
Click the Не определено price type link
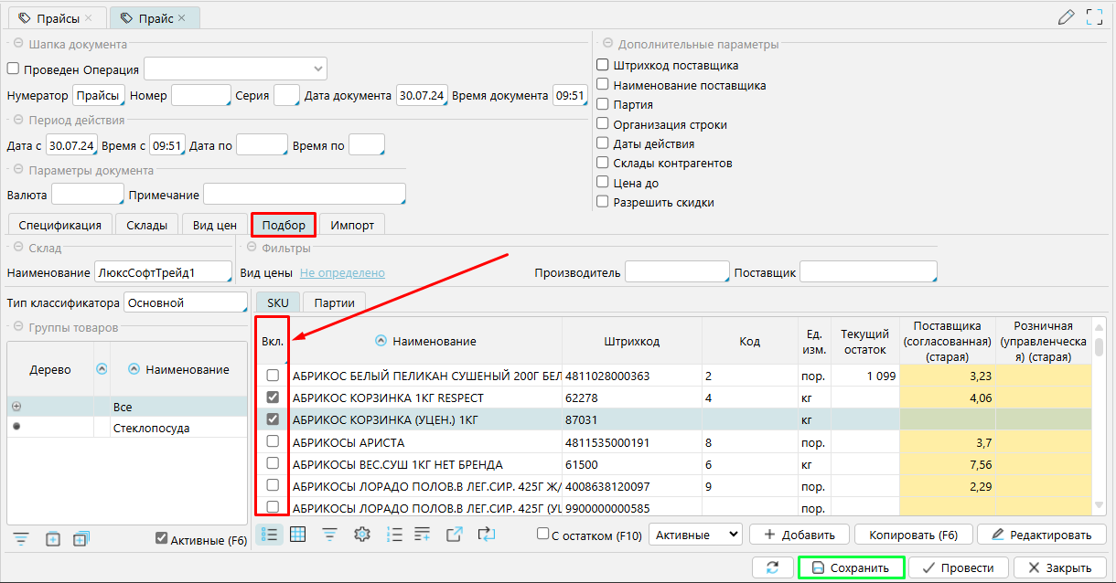coord(342,272)
